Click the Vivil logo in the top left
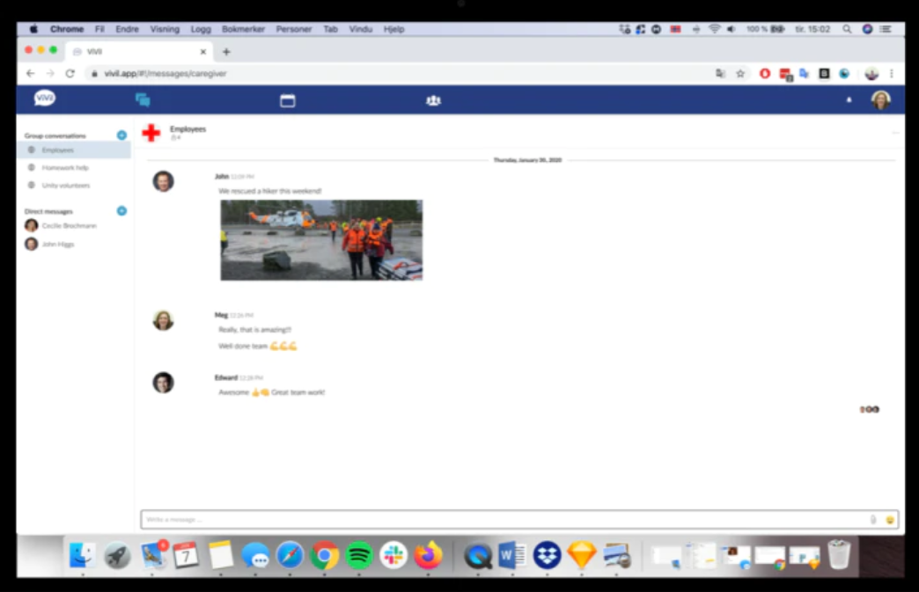Image resolution: width=919 pixels, height=592 pixels. tap(43, 99)
